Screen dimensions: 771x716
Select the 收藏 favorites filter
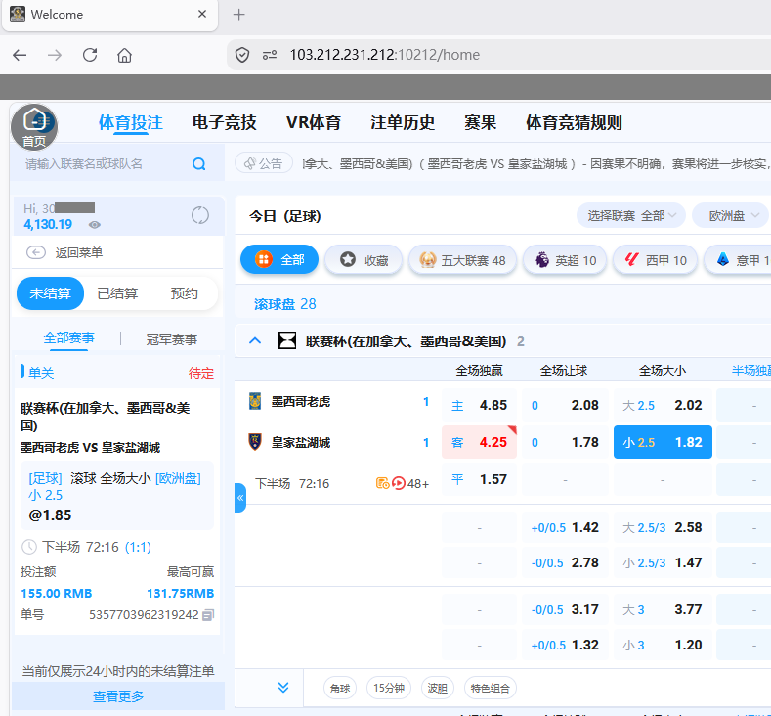pyautogui.click(x=364, y=260)
